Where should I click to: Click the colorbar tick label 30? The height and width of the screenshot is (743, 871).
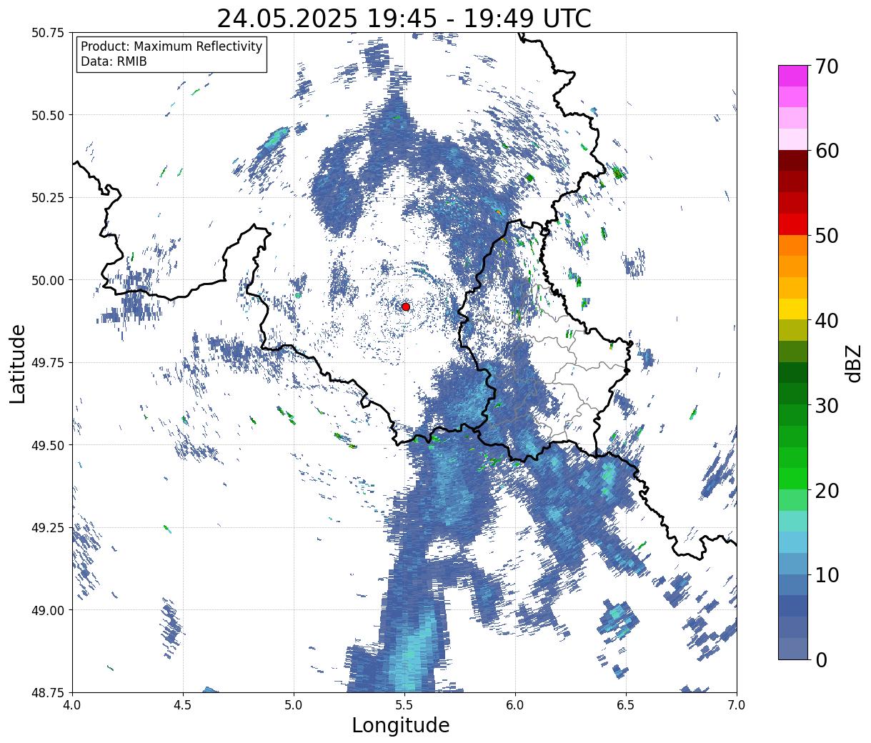[827, 405]
